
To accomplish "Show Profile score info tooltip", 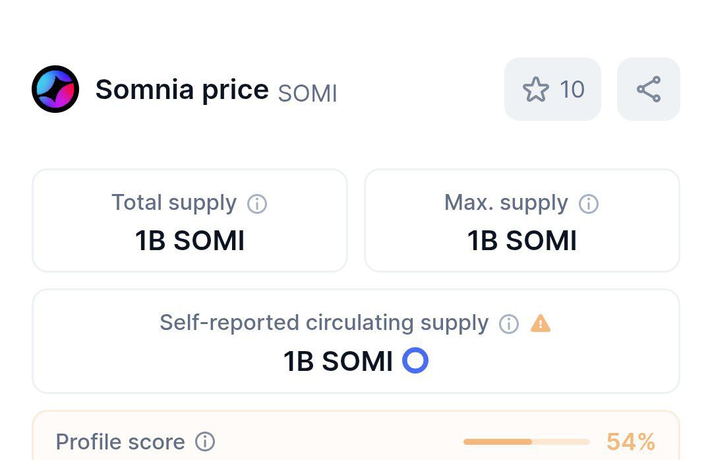I will (206, 442).
